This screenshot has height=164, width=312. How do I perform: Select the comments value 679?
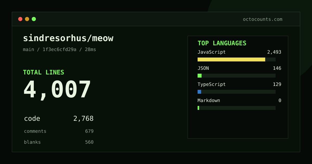[89, 131]
